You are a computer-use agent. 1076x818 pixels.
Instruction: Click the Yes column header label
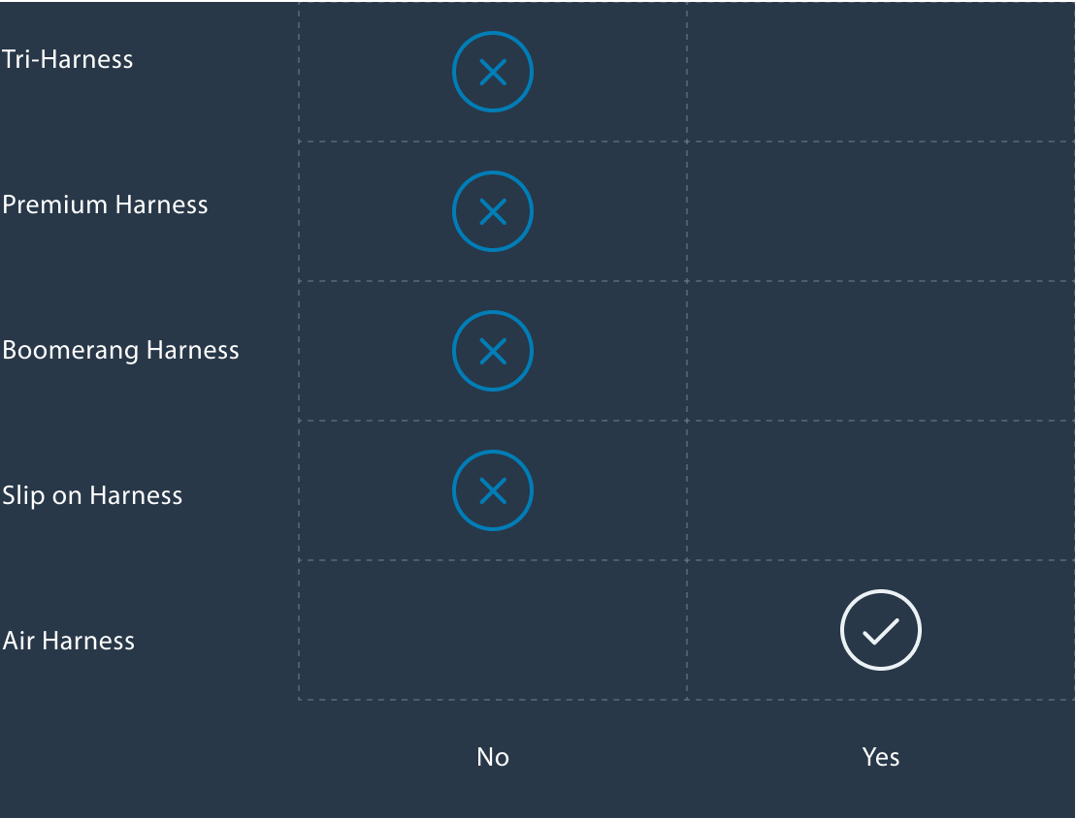click(x=881, y=757)
